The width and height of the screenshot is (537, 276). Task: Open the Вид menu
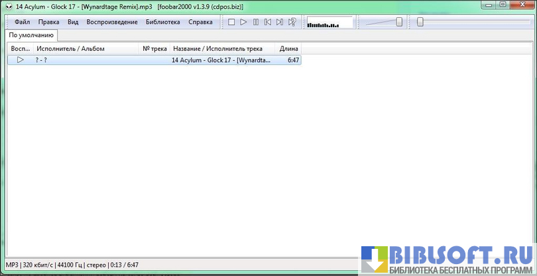tap(73, 22)
